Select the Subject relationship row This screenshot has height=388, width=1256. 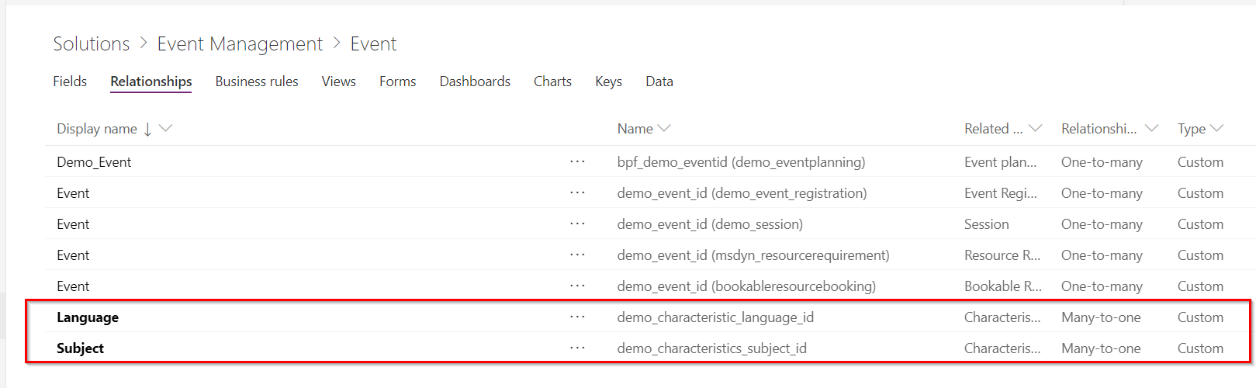tap(81, 348)
